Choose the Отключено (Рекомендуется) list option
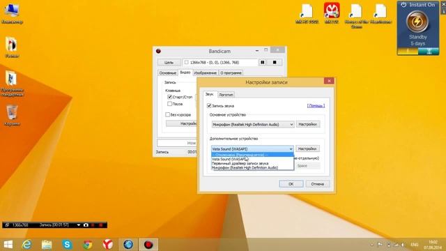This screenshot has width=446, height=251. tap(252, 155)
